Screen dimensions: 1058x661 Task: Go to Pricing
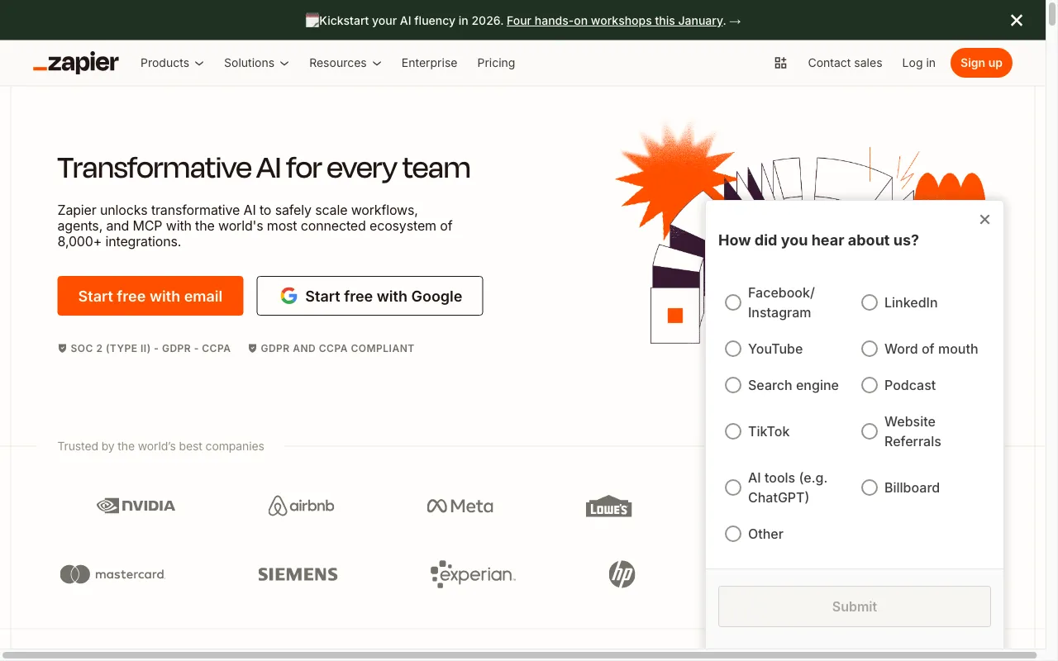pyautogui.click(x=496, y=63)
